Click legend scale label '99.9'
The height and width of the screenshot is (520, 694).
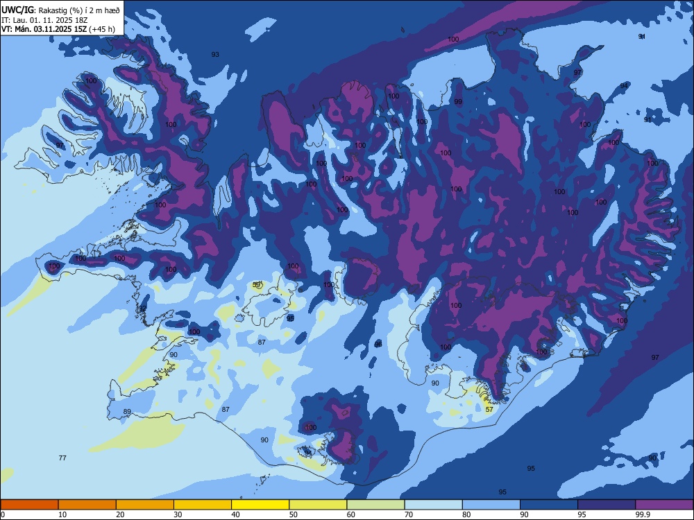pos(642,514)
